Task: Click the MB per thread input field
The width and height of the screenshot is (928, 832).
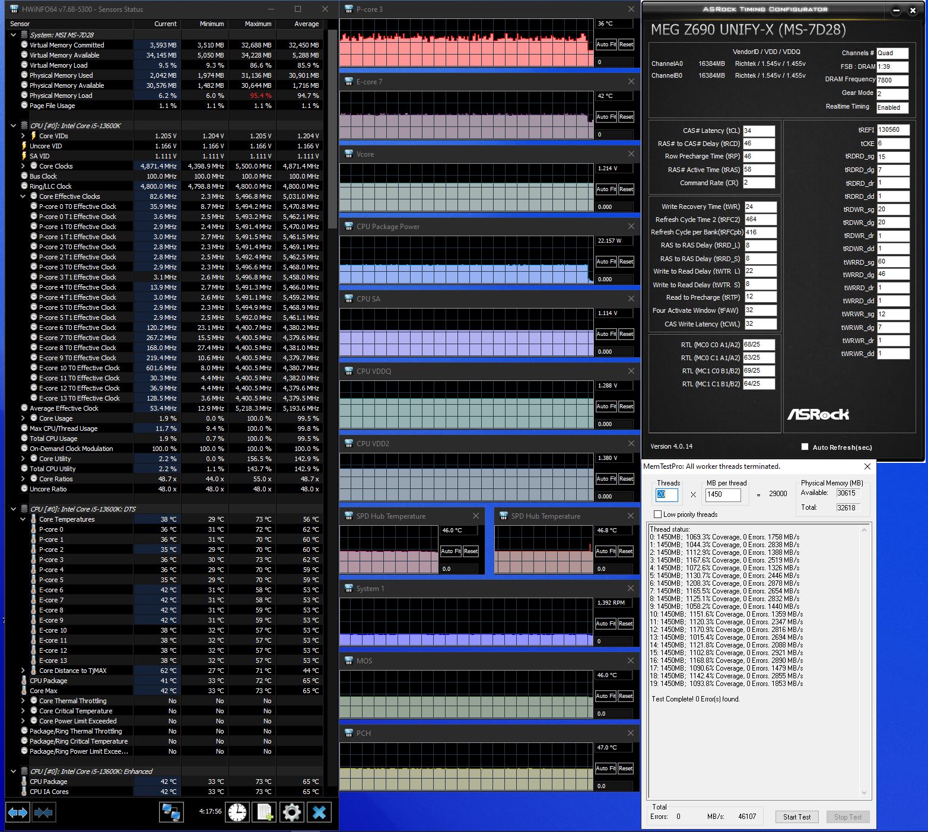Action: [x=723, y=494]
